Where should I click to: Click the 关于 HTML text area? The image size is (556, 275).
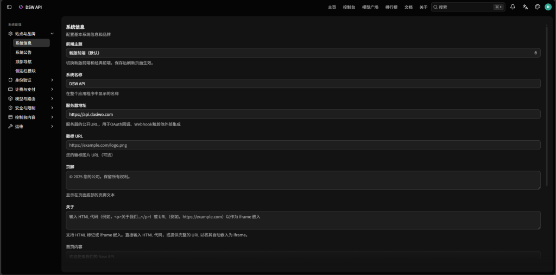(x=303, y=220)
